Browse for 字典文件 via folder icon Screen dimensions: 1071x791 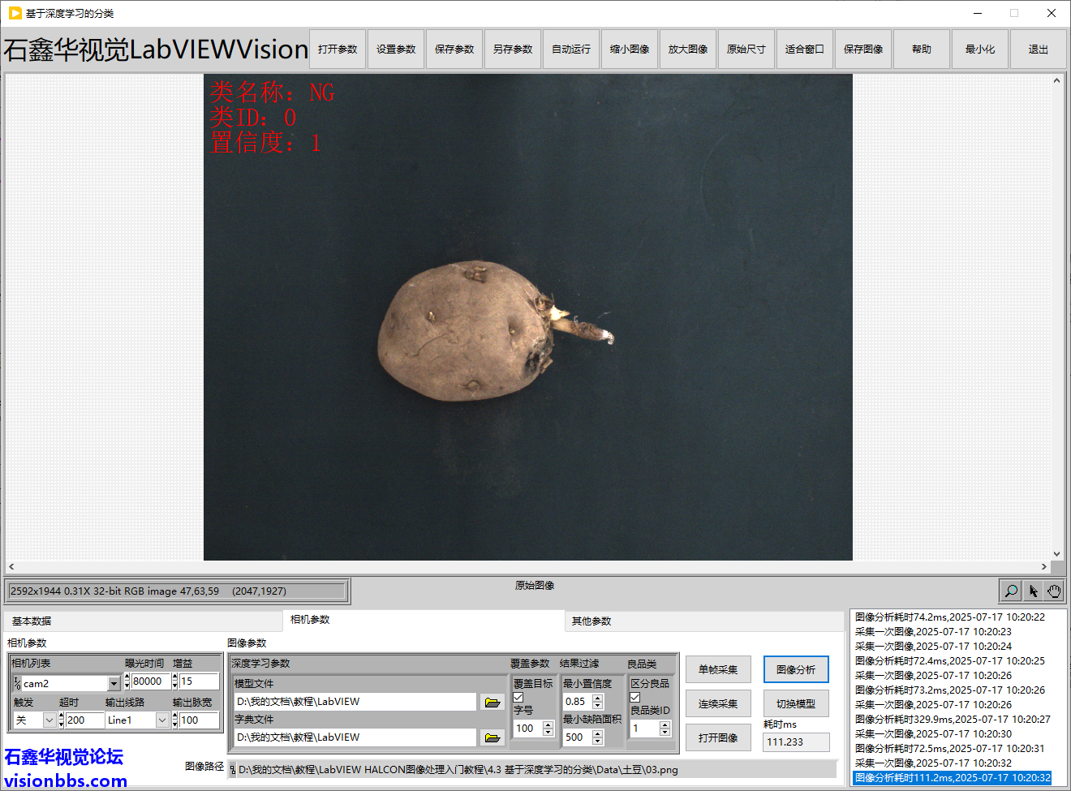point(492,737)
